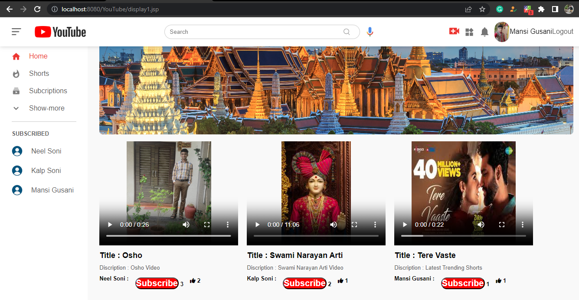
Task: Click the browser share icon
Action: 468,9
